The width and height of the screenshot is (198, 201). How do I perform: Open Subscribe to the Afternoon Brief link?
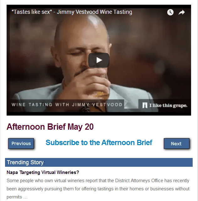[x=99, y=143]
